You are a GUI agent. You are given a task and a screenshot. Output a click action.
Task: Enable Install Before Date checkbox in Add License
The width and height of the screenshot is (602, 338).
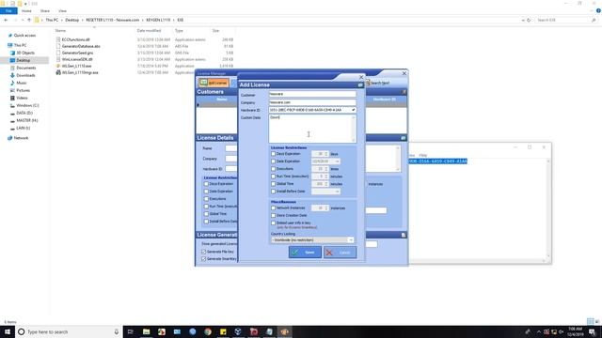274,192
